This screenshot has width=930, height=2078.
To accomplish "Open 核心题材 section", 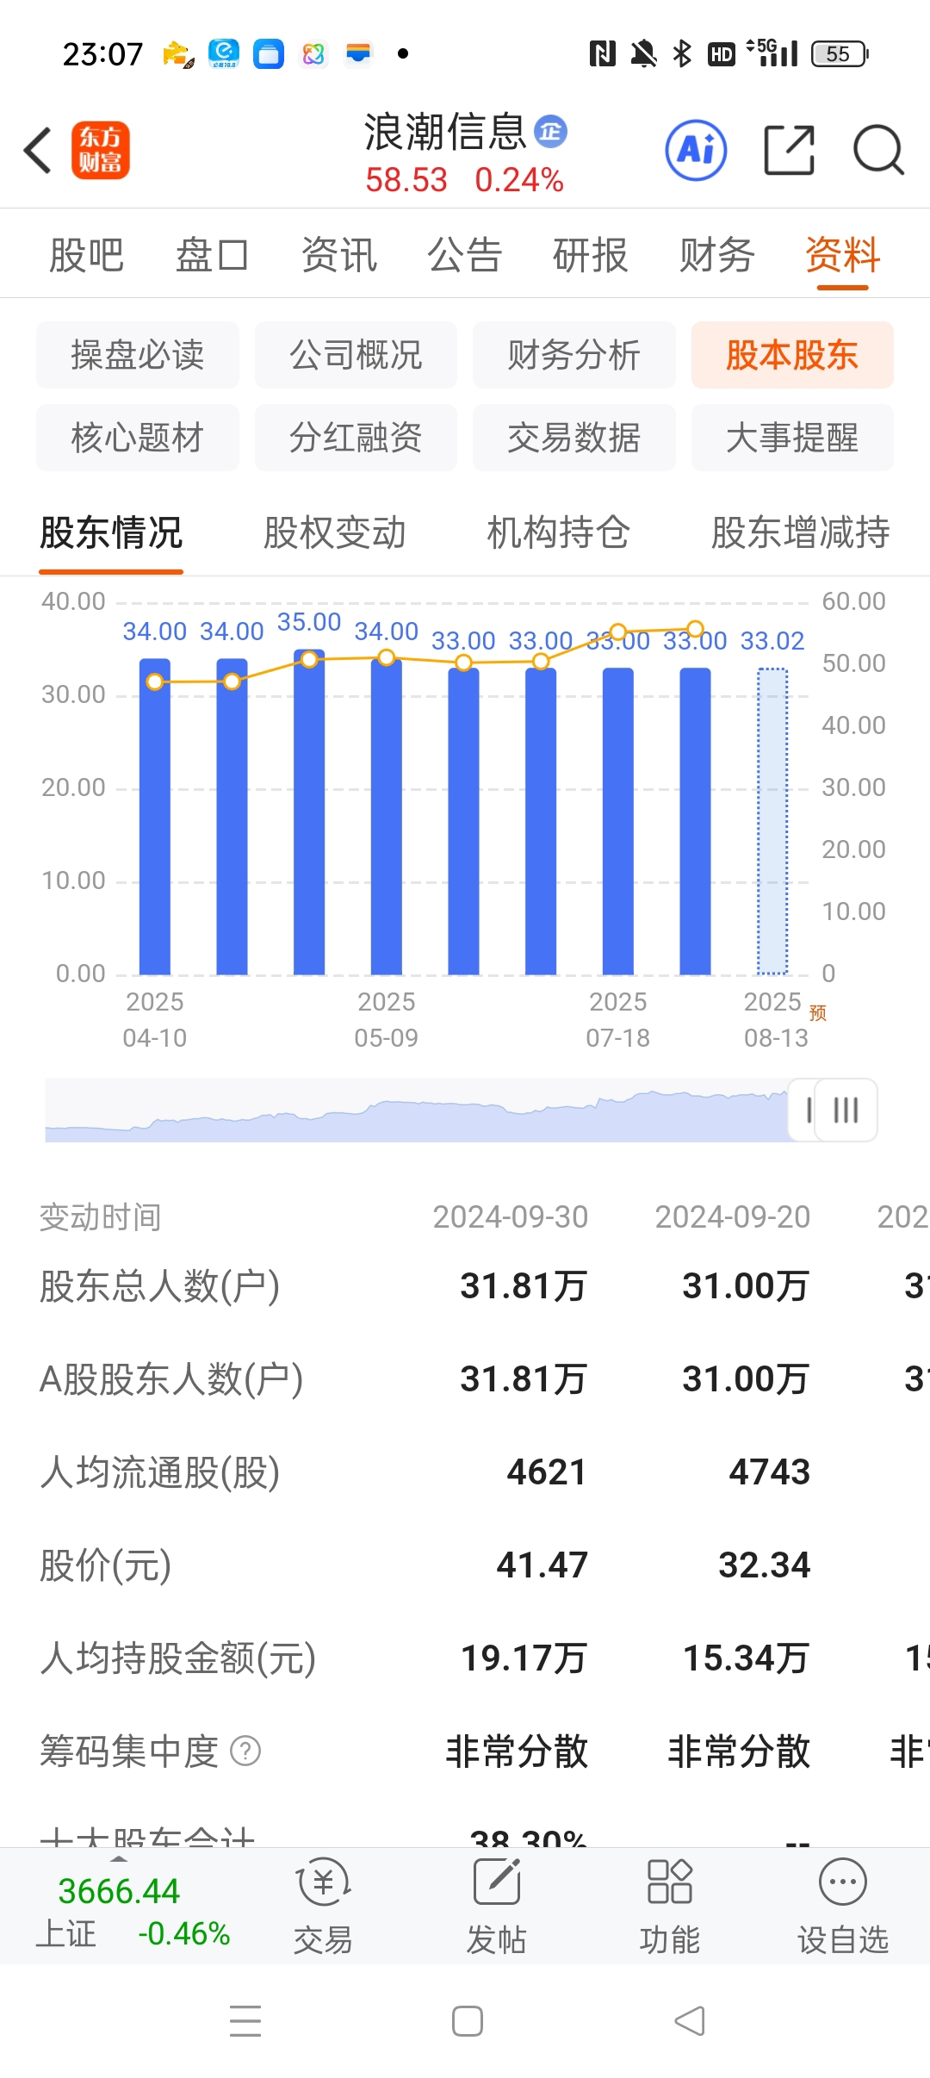I will 138,438.
